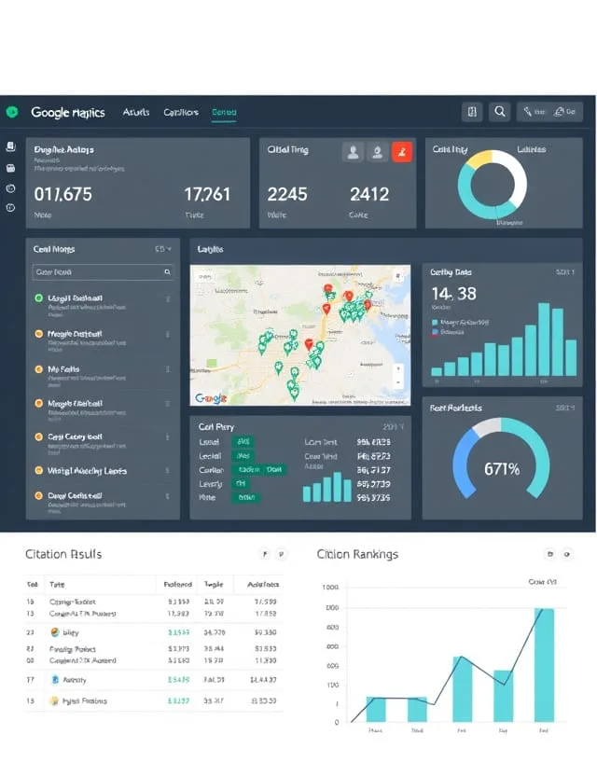This screenshot has height=776, width=597.
Task: Click the magnifier search button in header
Action: click(x=500, y=112)
